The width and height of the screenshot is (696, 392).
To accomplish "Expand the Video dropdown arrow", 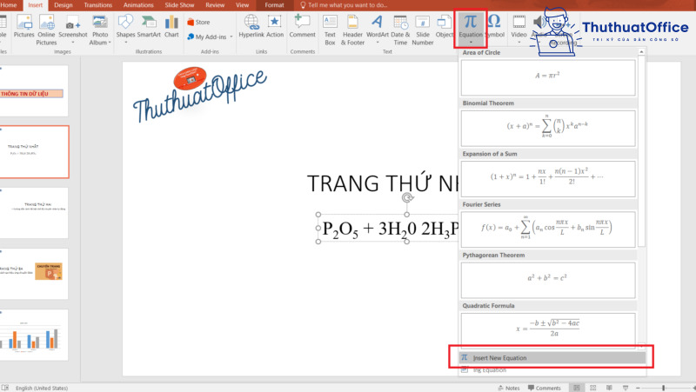I will pos(519,43).
